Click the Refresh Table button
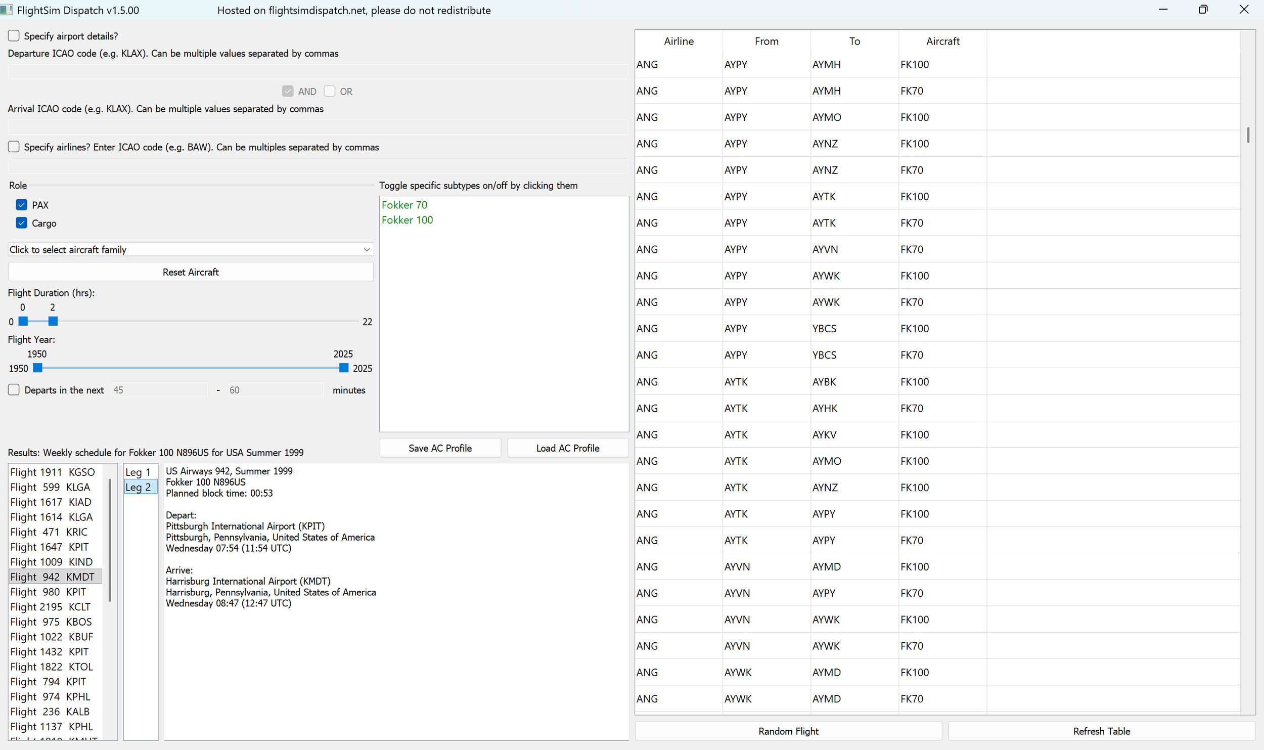 1101,731
